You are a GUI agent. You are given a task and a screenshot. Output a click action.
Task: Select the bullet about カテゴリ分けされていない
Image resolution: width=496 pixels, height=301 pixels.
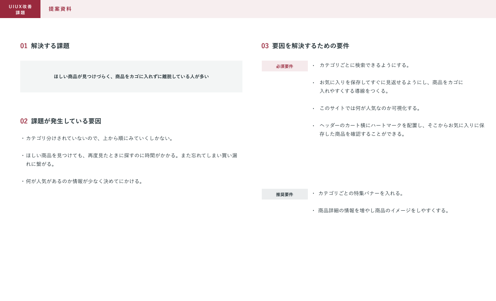tap(100, 138)
